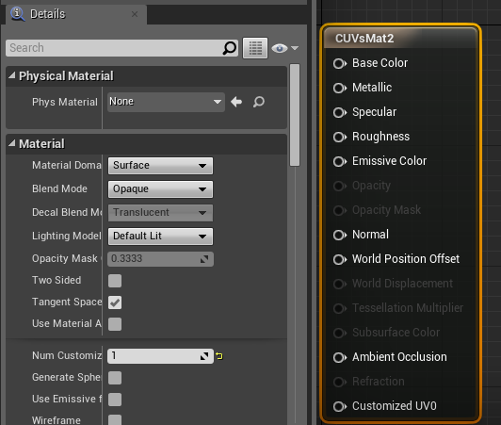The height and width of the screenshot is (425, 501).
Task: Open the eye view options menu
Action: [x=284, y=48]
